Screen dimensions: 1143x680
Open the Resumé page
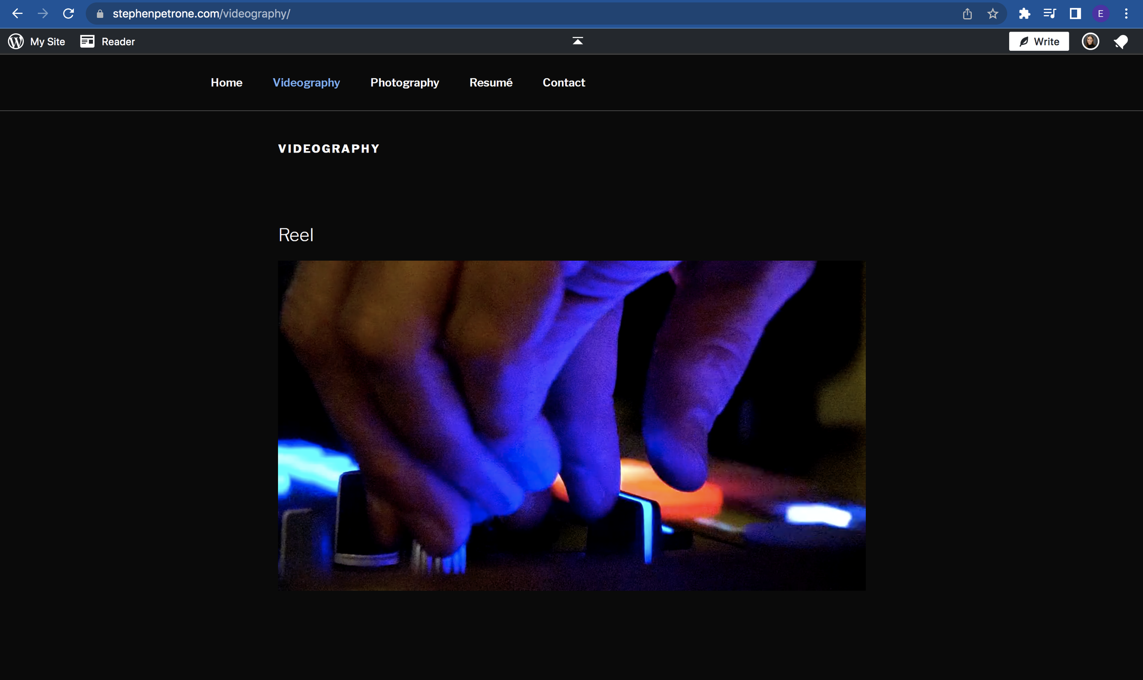coord(491,83)
